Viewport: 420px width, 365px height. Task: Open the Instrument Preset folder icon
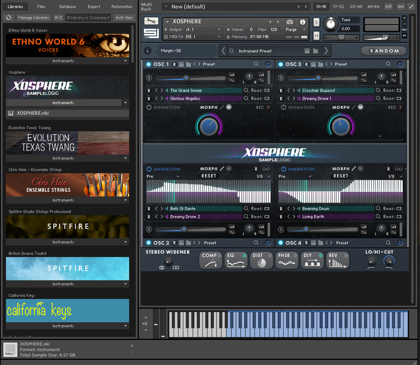pos(315,51)
